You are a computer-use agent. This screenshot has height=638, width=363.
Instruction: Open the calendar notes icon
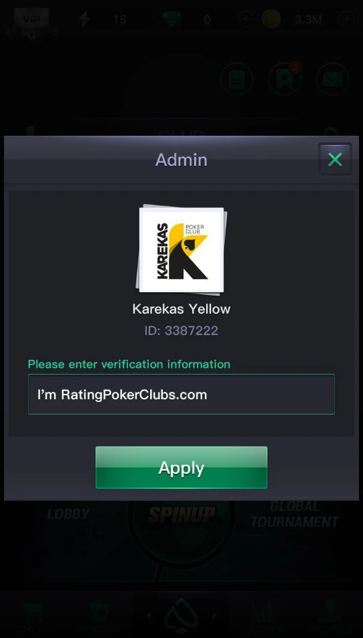237,79
